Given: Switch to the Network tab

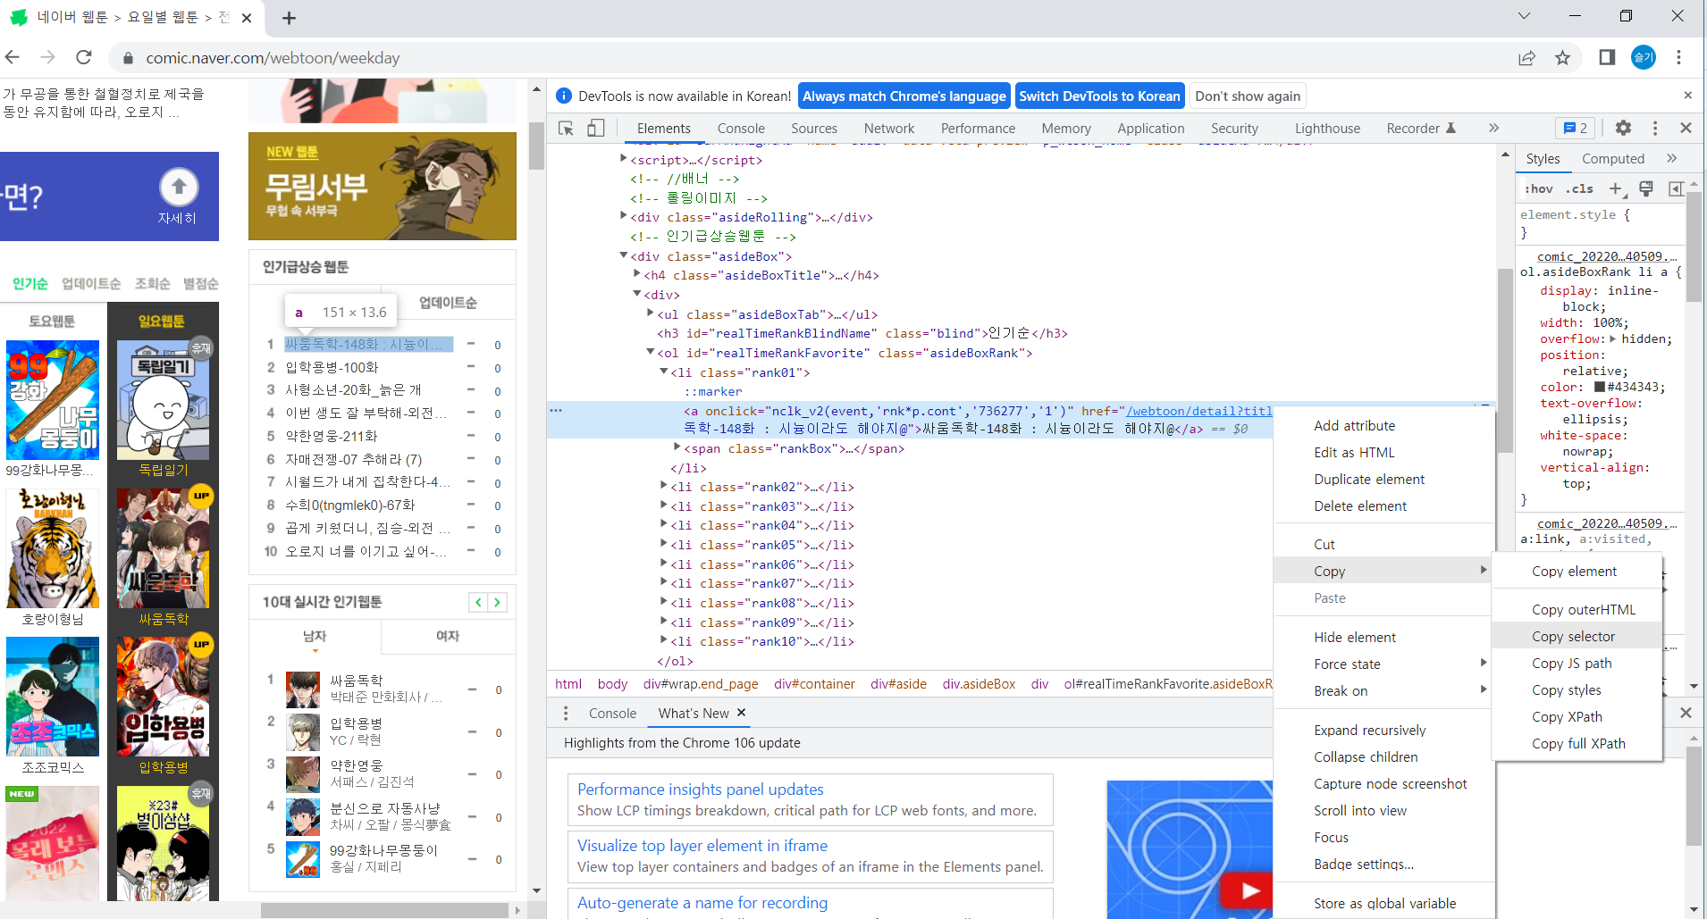Looking at the screenshot, I should 888,128.
